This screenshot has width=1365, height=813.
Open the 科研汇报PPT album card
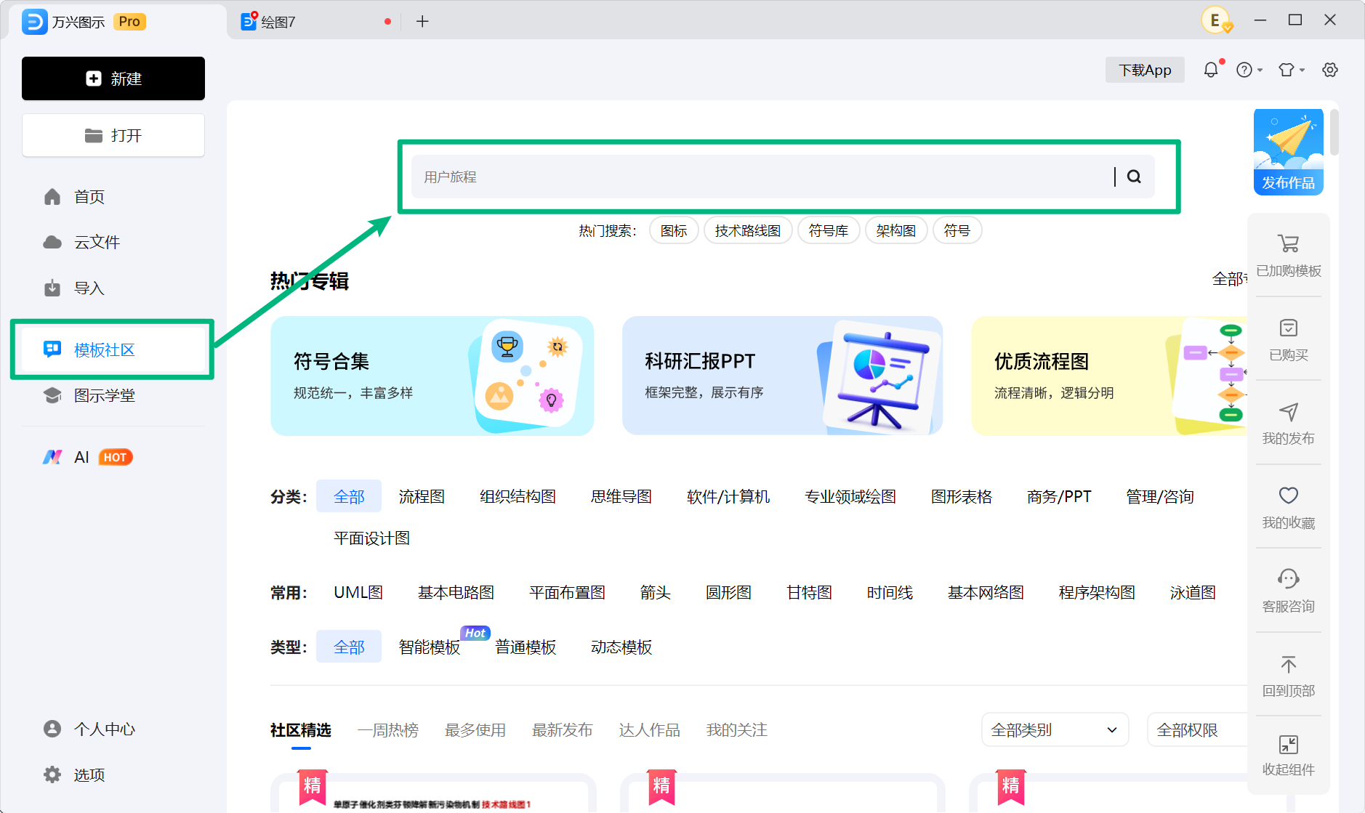point(782,376)
